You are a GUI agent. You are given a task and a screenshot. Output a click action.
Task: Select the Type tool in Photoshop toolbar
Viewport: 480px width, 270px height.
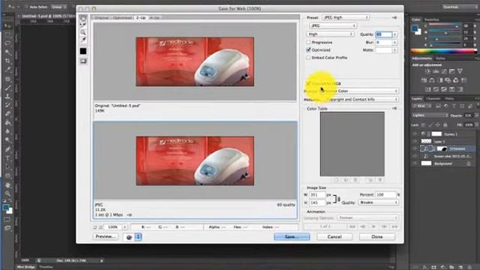tap(7, 158)
